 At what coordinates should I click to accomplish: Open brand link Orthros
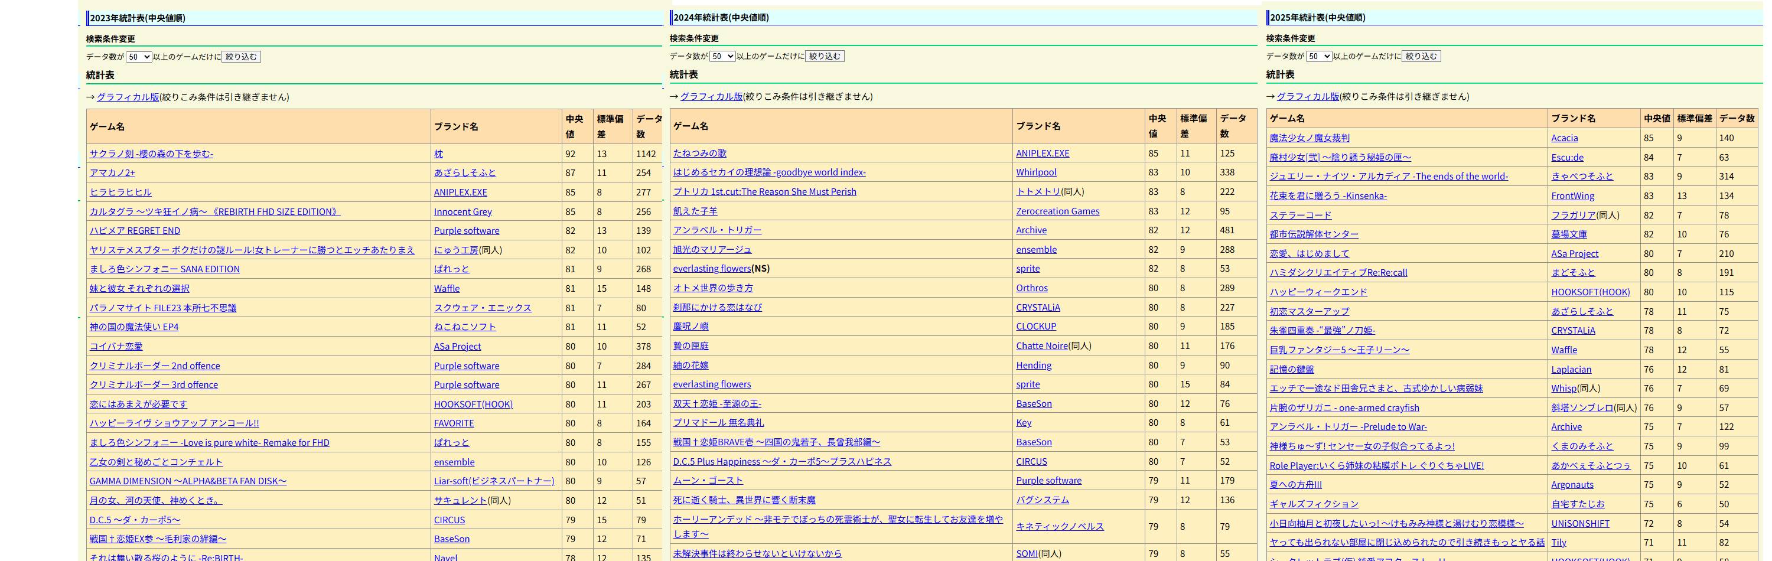click(x=1032, y=288)
